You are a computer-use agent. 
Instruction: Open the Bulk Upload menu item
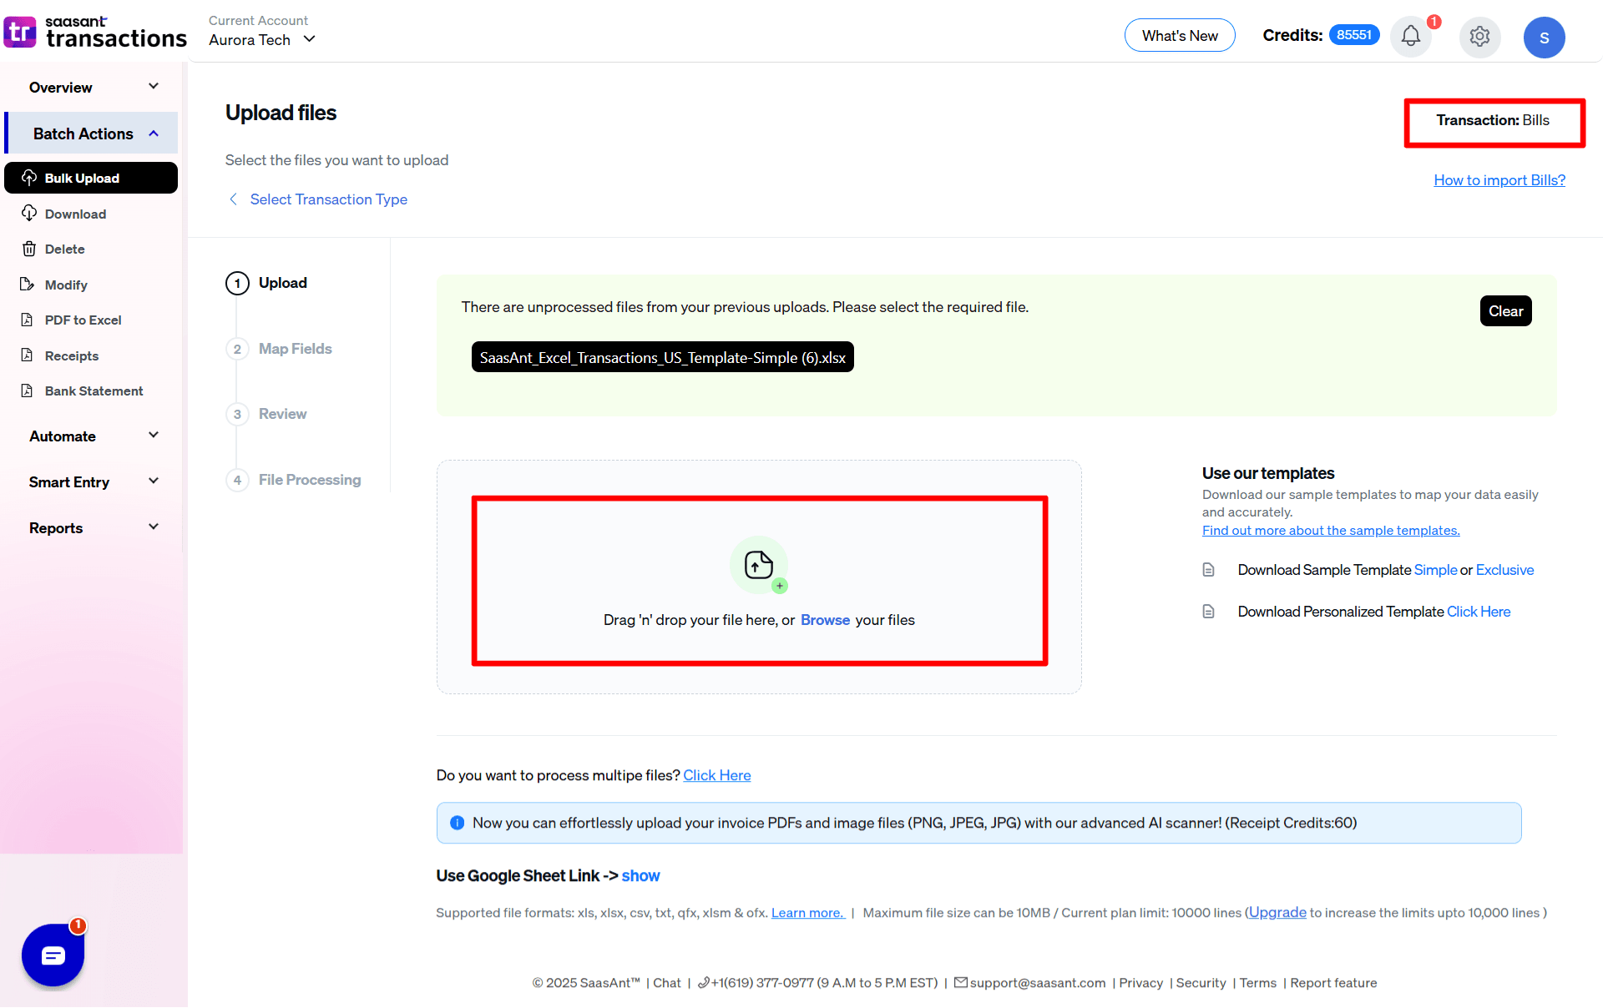pos(91,178)
